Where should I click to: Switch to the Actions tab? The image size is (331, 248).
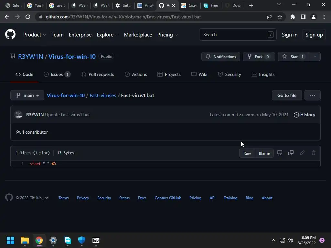point(136,75)
